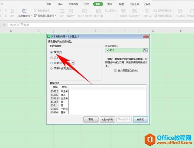Screen dimensions: 194x148
Task: Open the 拒绝录入重复项 dropdown arrow
Action: [x=55, y=16]
